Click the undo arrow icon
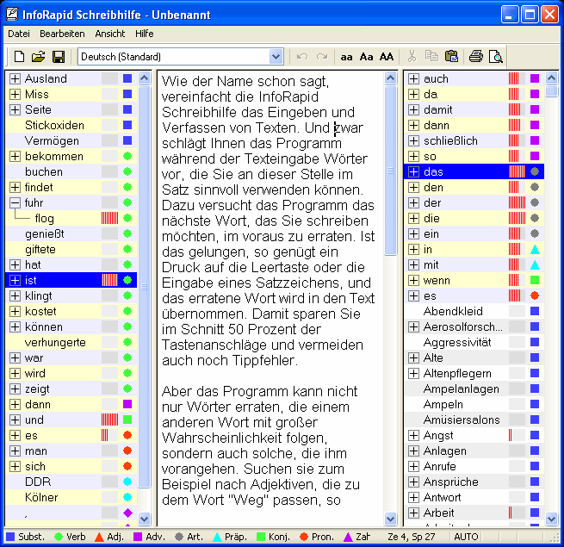The width and height of the screenshot is (564, 547). [302, 57]
